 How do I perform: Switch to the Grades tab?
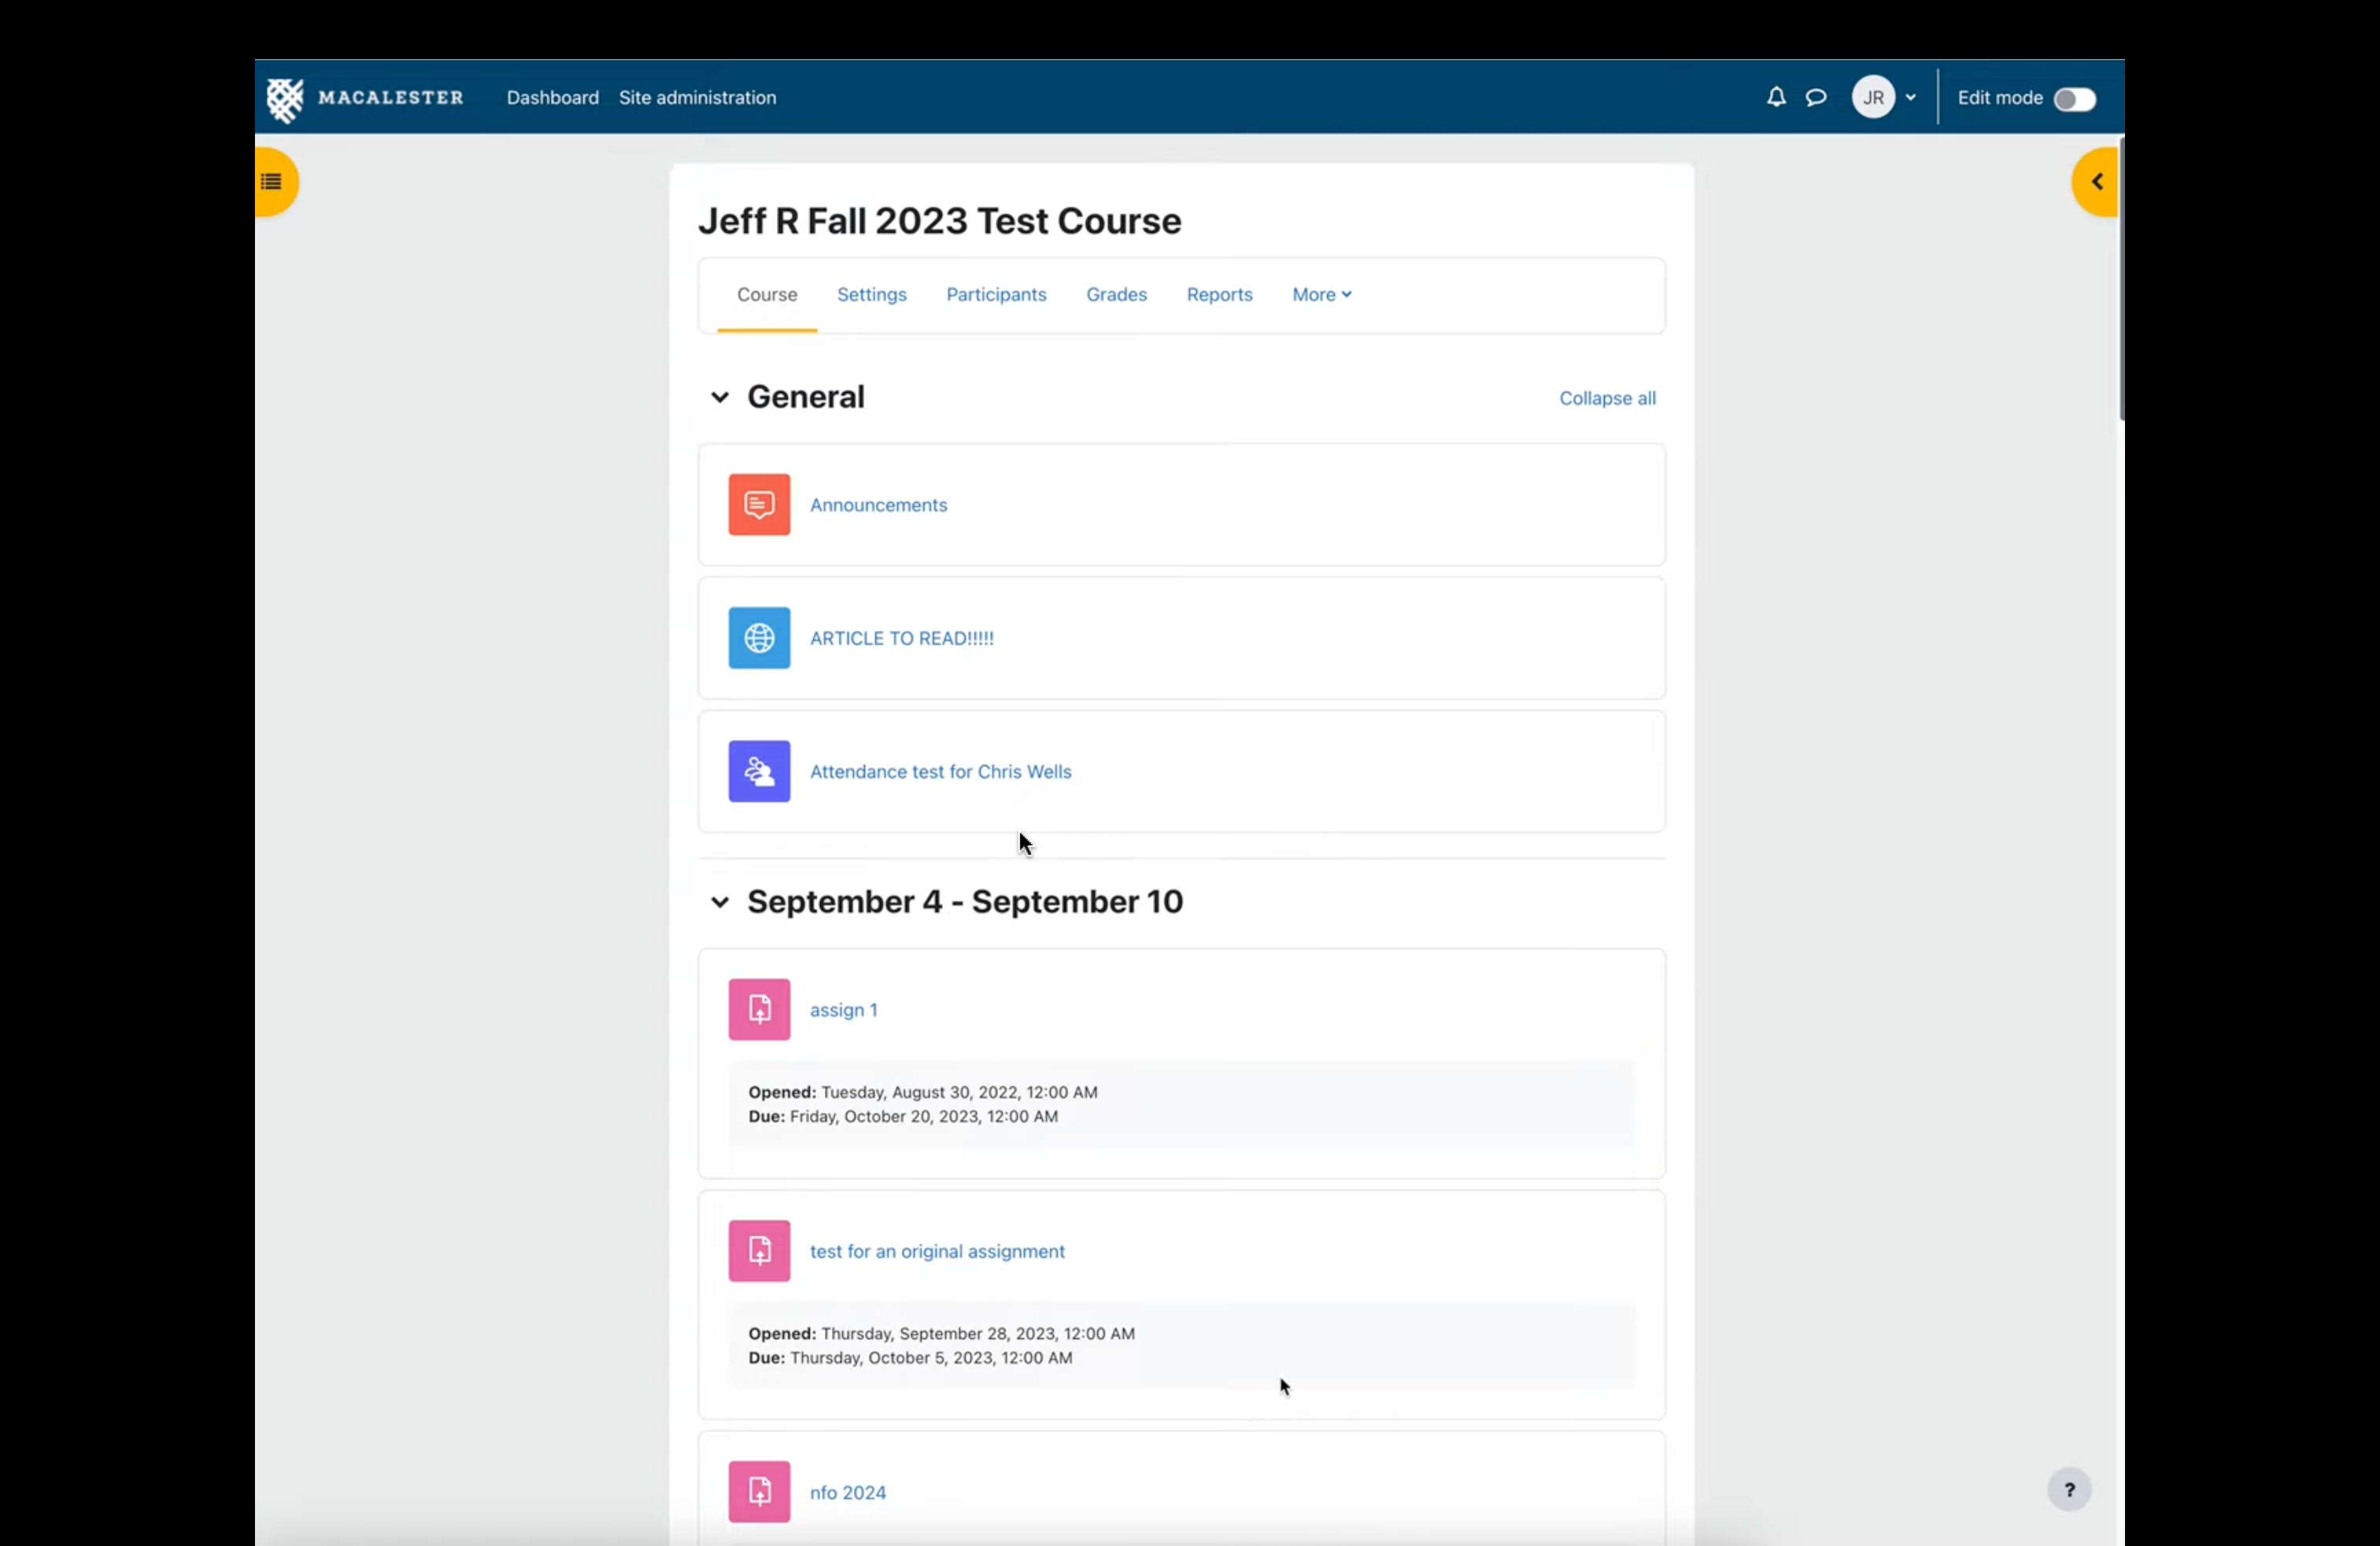click(x=1115, y=295)
